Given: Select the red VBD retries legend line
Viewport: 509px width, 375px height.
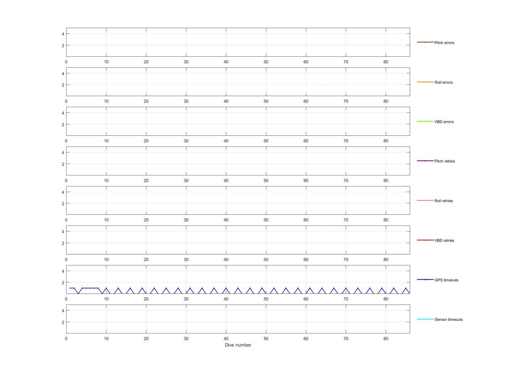Looking at the screenshot, I should pos(425,240).
